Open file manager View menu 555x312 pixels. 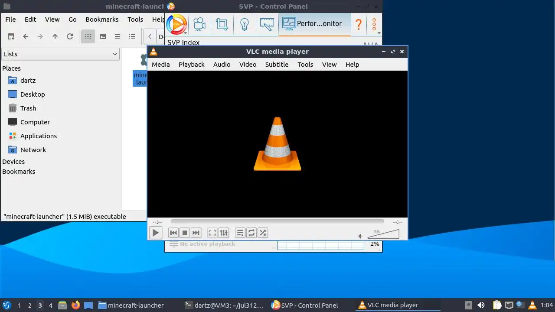point(52,19)
